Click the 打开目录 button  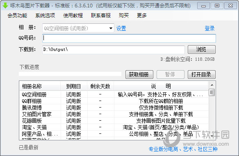(202, 74)
